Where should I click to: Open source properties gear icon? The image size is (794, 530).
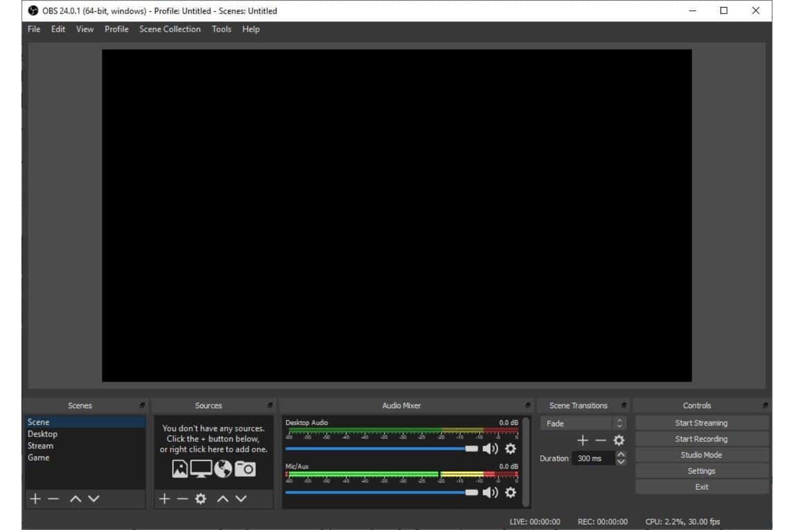pyautogui.click(x=201, y=499)
